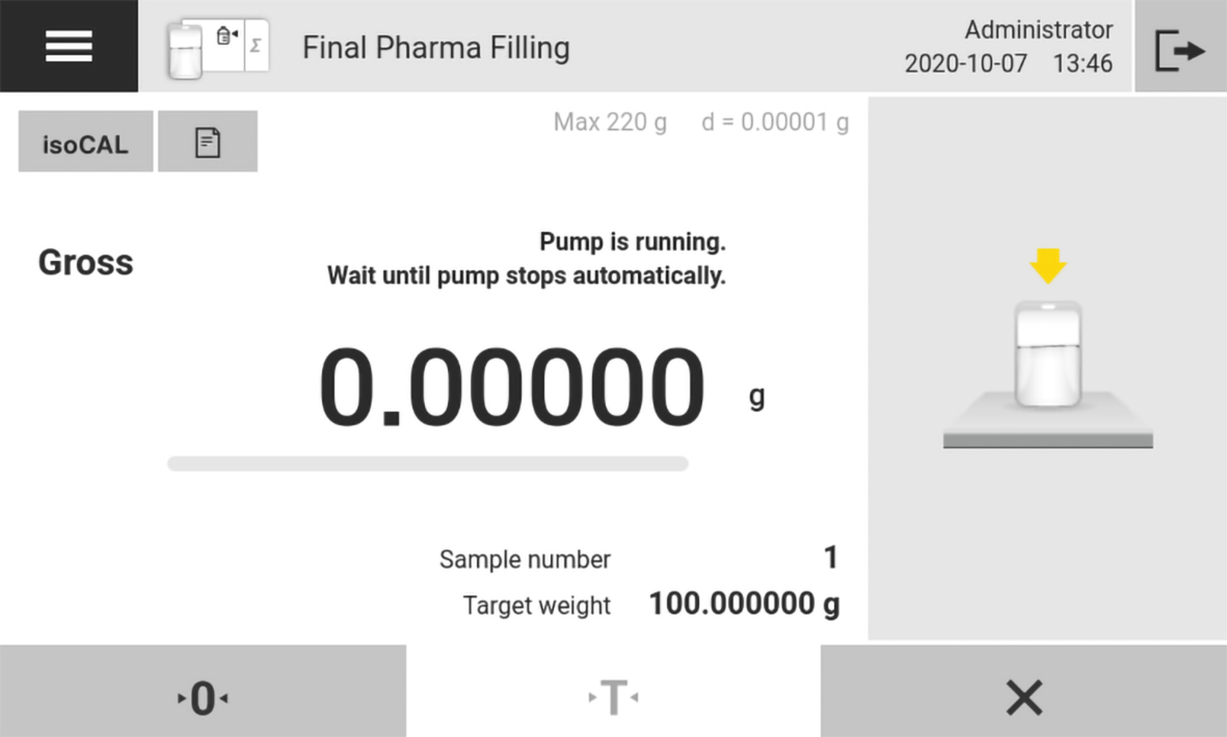Click the filling application task icon
This screenshot has width=1227, height=737.
point(218,47)
